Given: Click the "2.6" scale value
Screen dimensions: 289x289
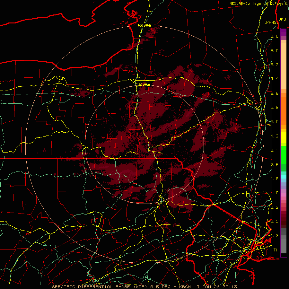Looking at the screenshot, I should (275, 165).
